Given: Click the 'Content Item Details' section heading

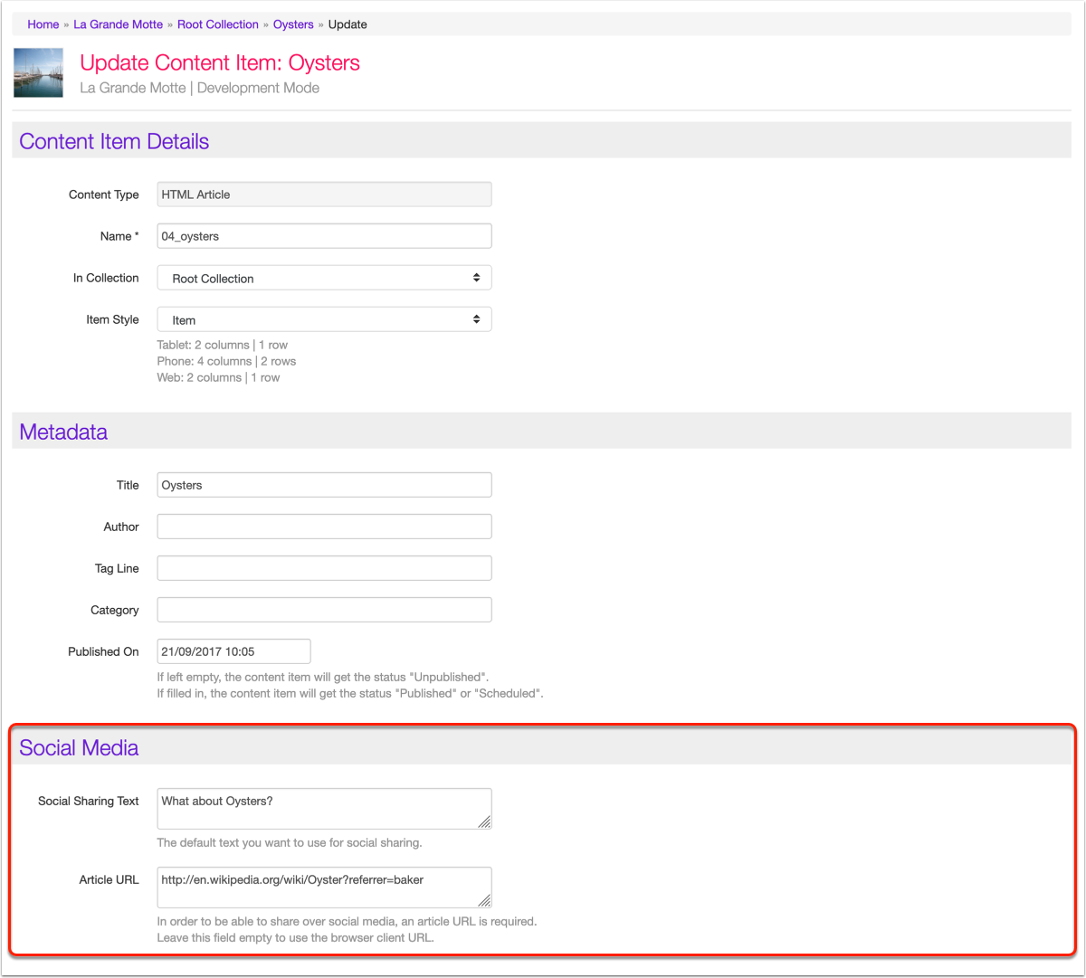Looking at the screenshot, I should [x=114, y=142].
